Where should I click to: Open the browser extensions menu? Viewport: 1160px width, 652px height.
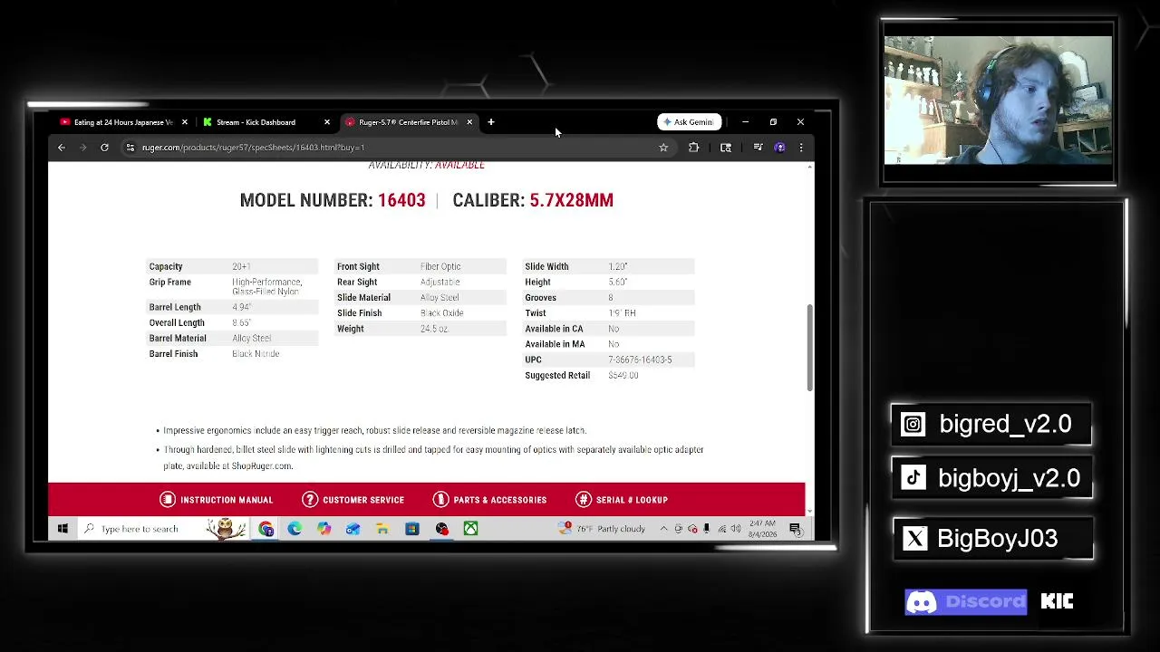tap(693, 148)
